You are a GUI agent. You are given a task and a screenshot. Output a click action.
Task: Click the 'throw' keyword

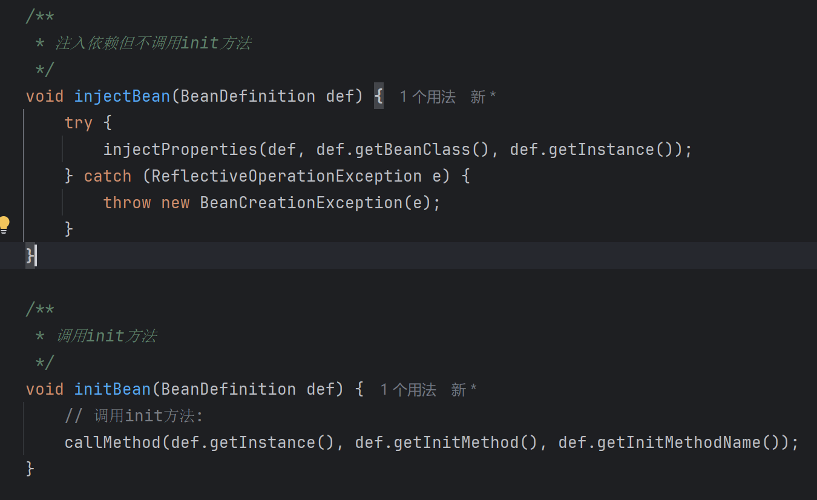pyautogui.click(x=127, y=203)
